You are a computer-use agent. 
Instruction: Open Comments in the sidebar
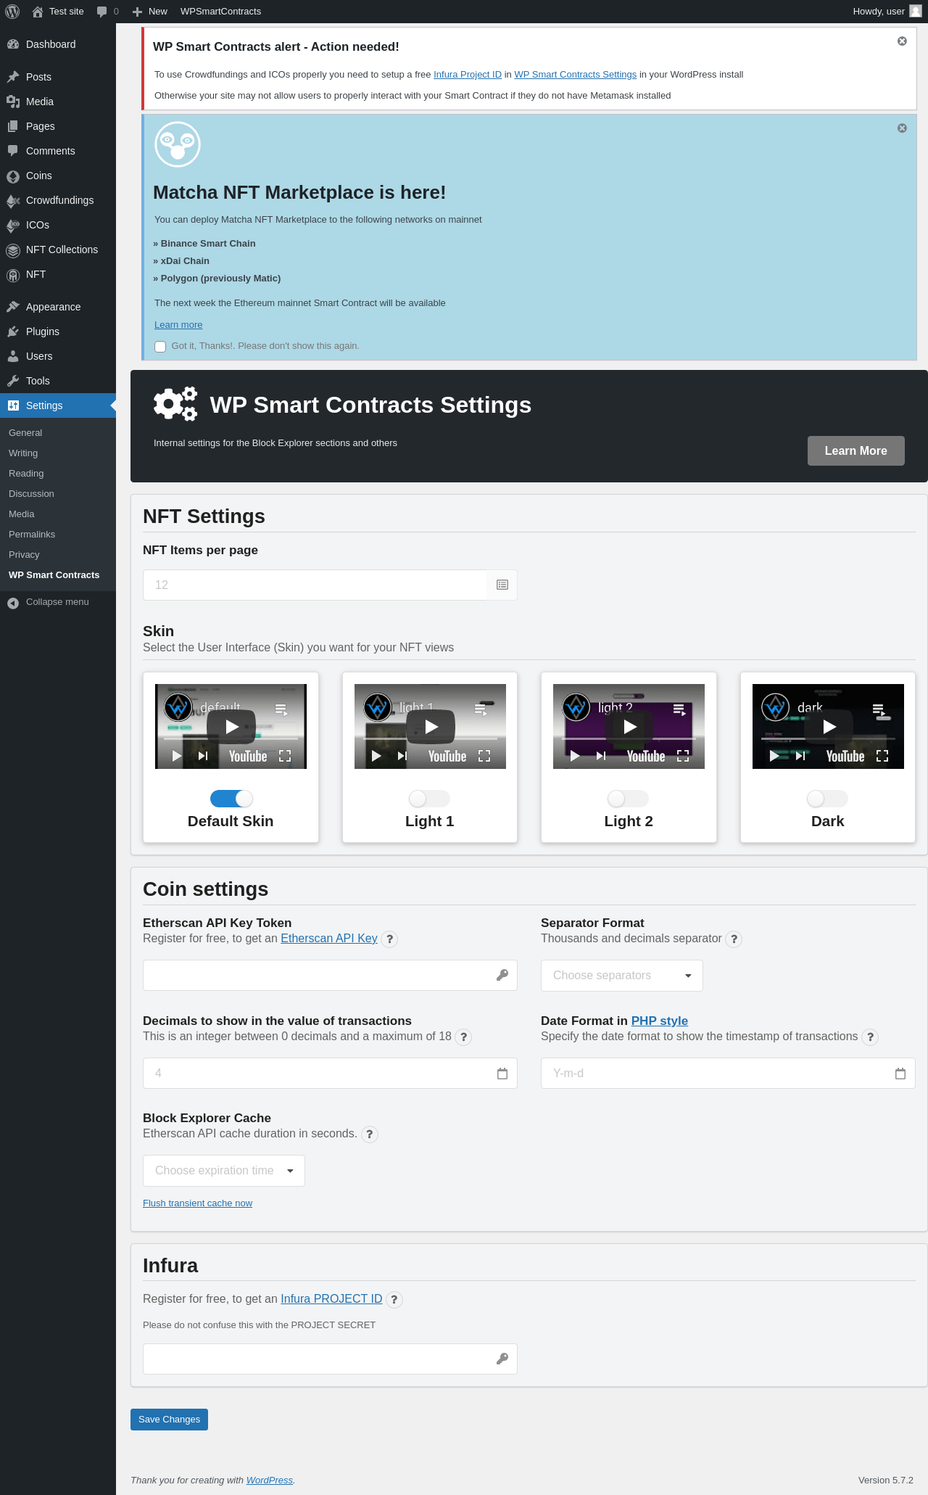[58, 151]
